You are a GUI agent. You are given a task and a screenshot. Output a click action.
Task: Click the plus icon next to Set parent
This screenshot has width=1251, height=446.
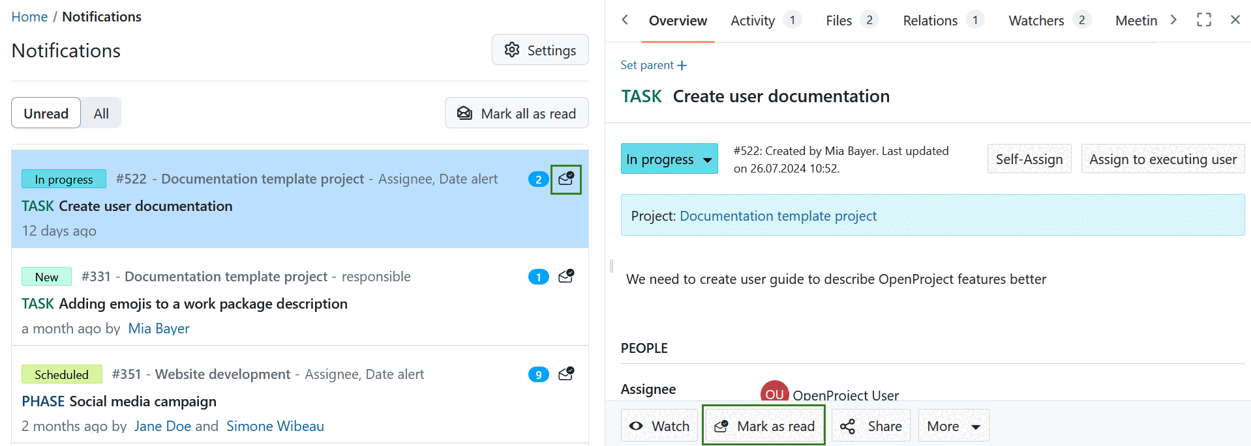(x=682, y=65)
